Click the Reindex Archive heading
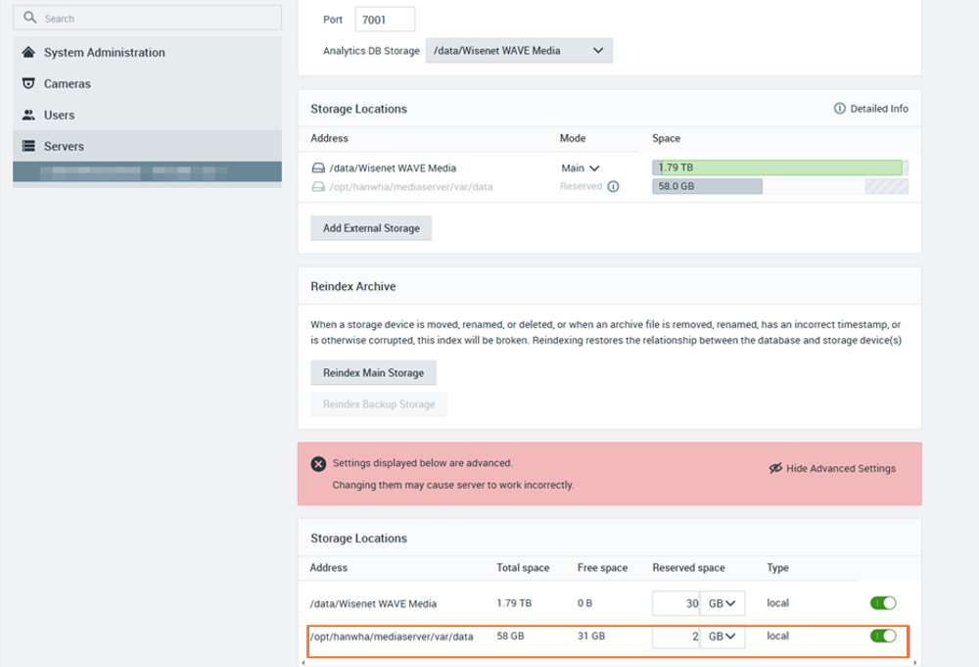This screenshot has width=979, height=667. [352, 286]
